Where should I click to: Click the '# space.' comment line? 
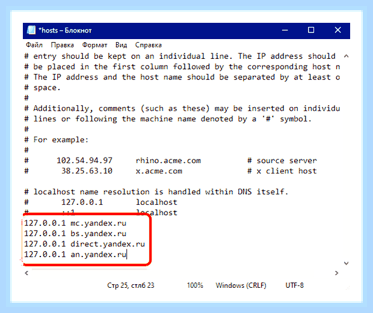43,88
